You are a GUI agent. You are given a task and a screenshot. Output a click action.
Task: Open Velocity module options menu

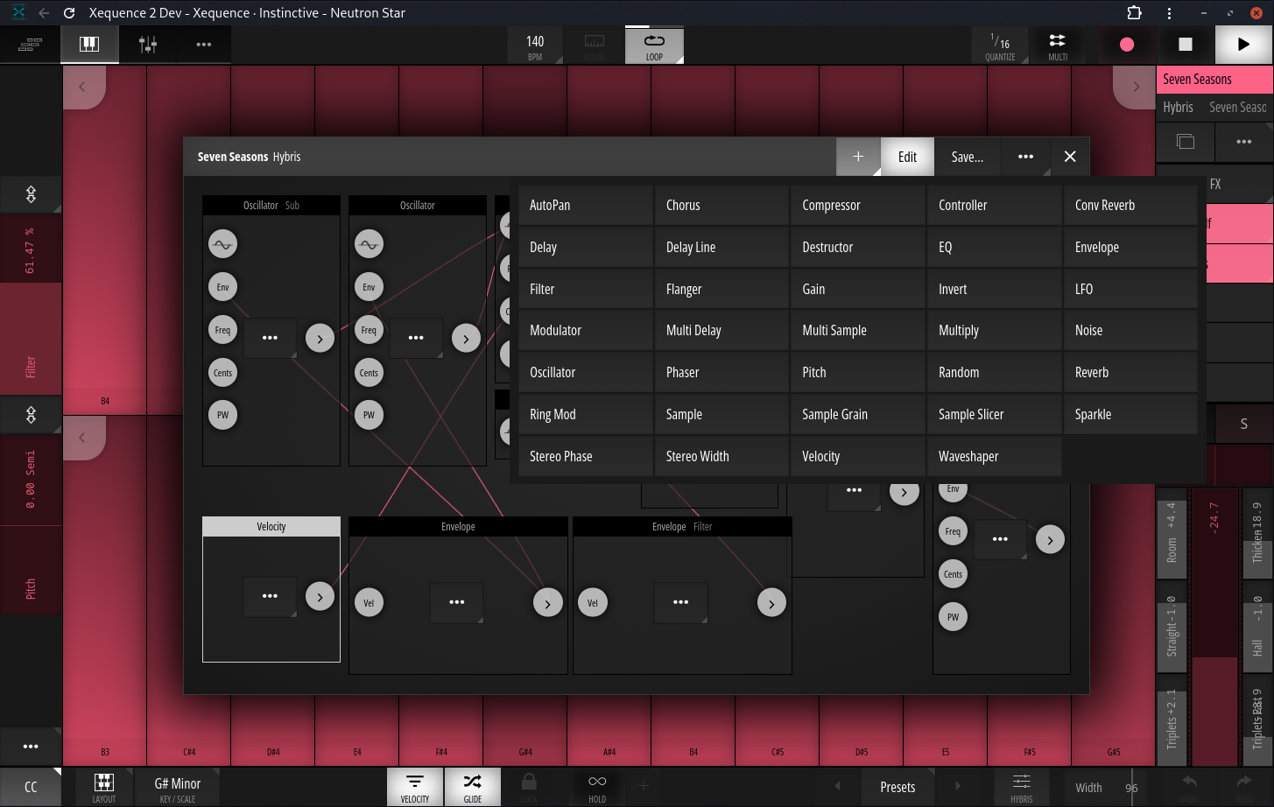pyautogui.click(x=270, y=596)
